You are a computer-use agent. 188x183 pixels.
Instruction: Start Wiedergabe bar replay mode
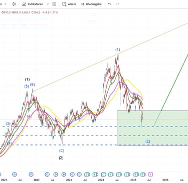(91, 4)
